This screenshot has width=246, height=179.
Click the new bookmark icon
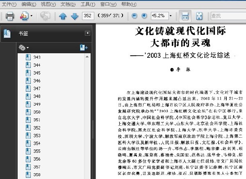coord(84,48)
